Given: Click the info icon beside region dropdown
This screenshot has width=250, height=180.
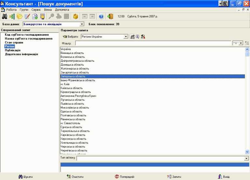Looking at the screenshot, I should [137, 37].
